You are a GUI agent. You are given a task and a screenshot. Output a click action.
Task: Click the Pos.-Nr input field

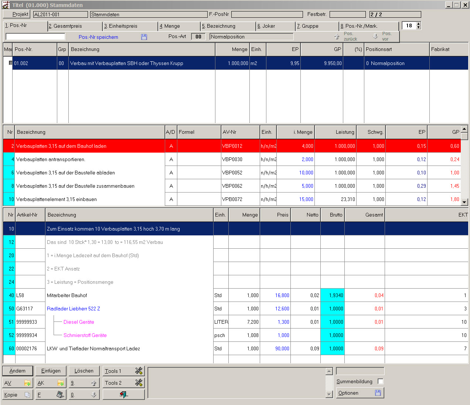pyautogui.click(x=35, y=37)
